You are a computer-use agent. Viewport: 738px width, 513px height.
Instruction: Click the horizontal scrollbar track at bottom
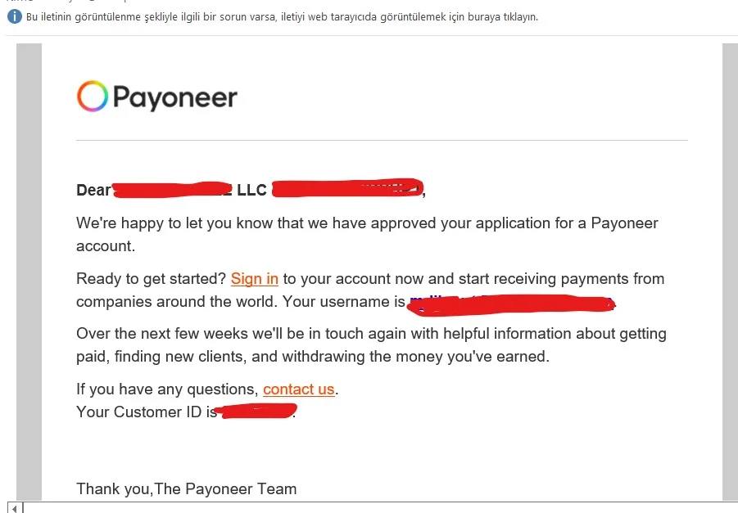(380, 508)
